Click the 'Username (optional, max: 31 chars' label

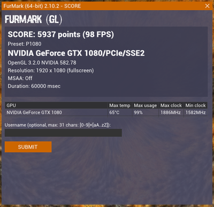pyautogui.click(x=58, y=125)
